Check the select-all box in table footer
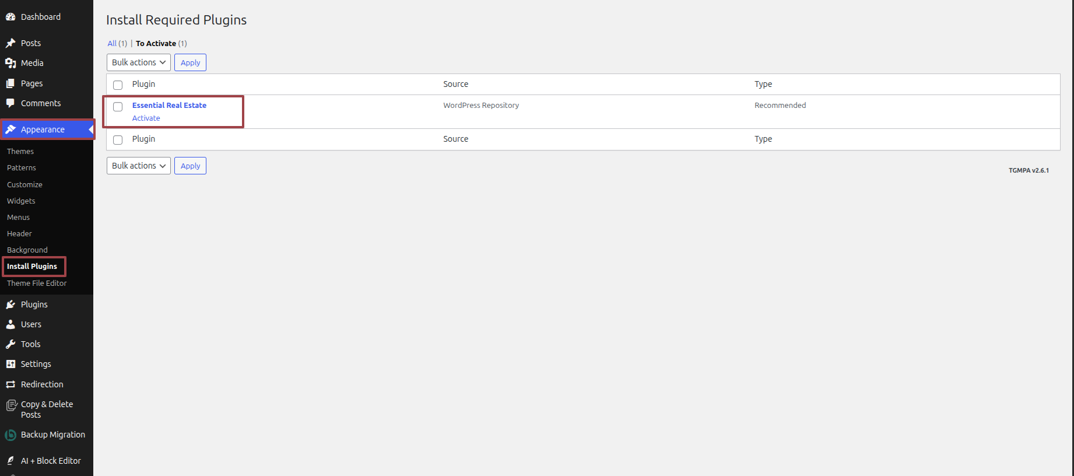This screenshot has height=476, width=1074. tap(118, 140)
